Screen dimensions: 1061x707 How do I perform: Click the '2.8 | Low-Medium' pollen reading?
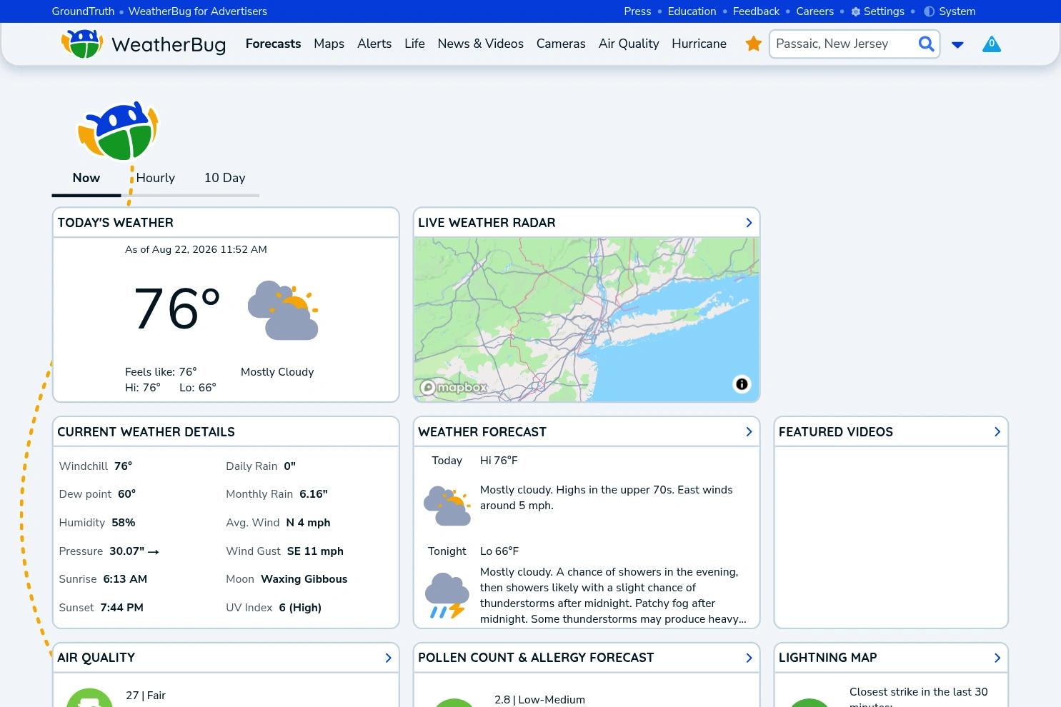tap(539, 700)
